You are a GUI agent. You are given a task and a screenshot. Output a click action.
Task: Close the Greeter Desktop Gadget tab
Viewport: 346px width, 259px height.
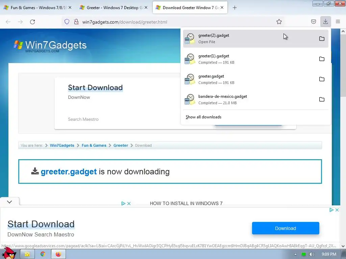pos(146,7)
